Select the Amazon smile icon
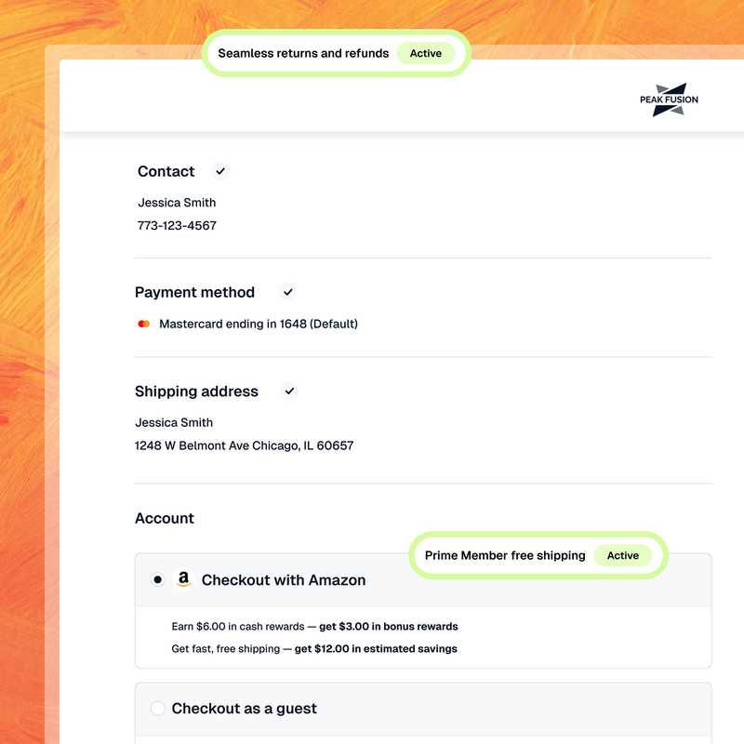 183,579
